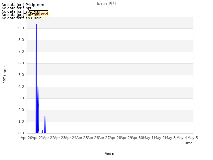Click the Time x-axis label

tap(188, 143)
